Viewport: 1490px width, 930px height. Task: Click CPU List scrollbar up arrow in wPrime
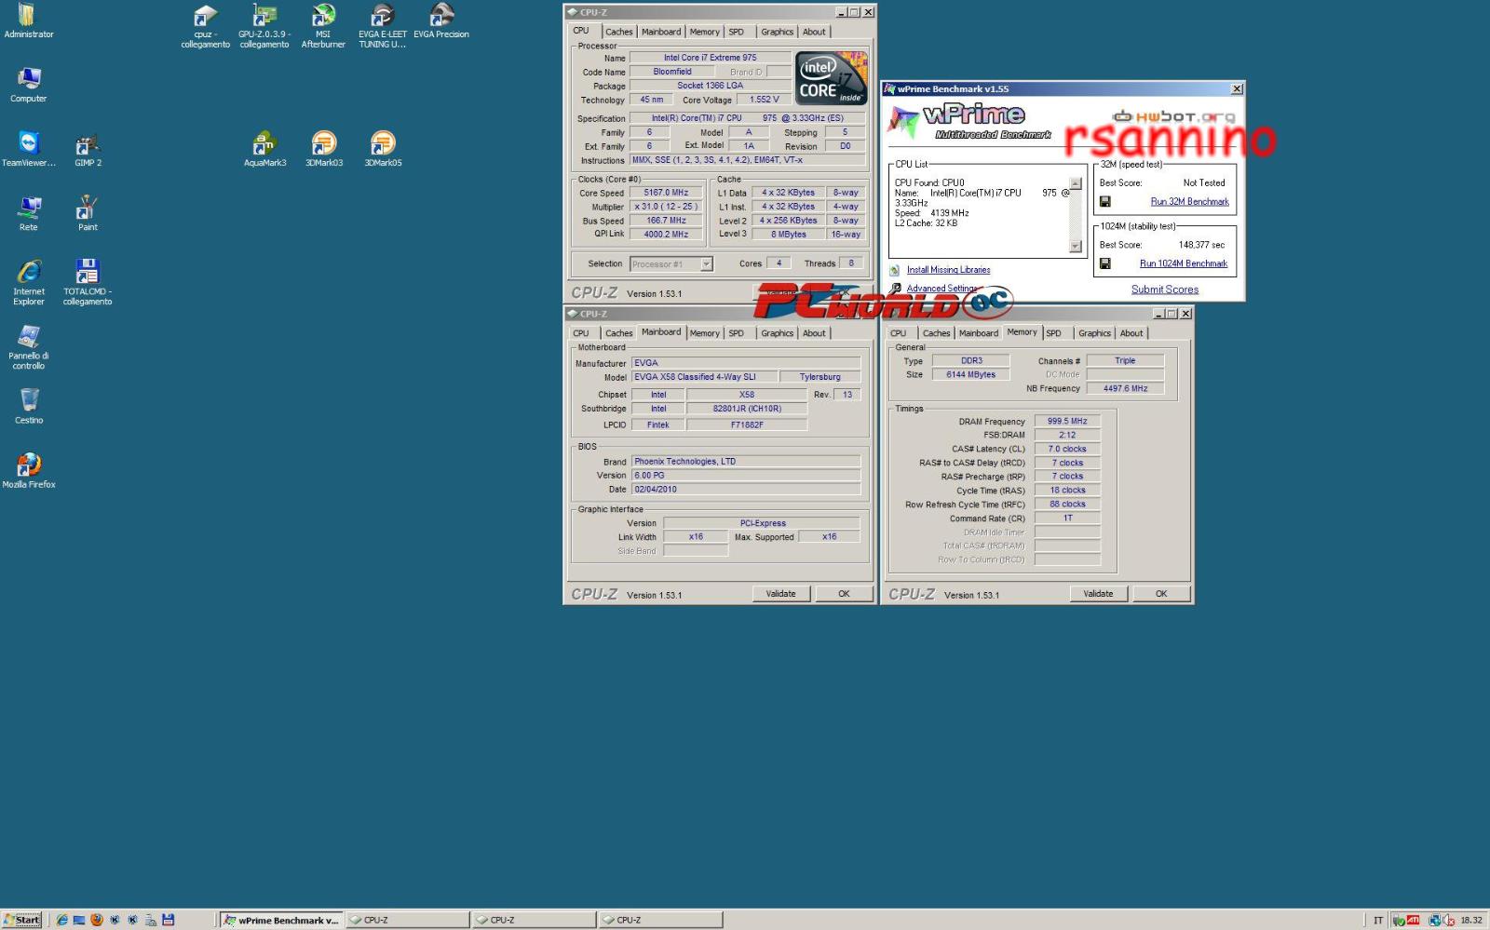[1076, 183]
